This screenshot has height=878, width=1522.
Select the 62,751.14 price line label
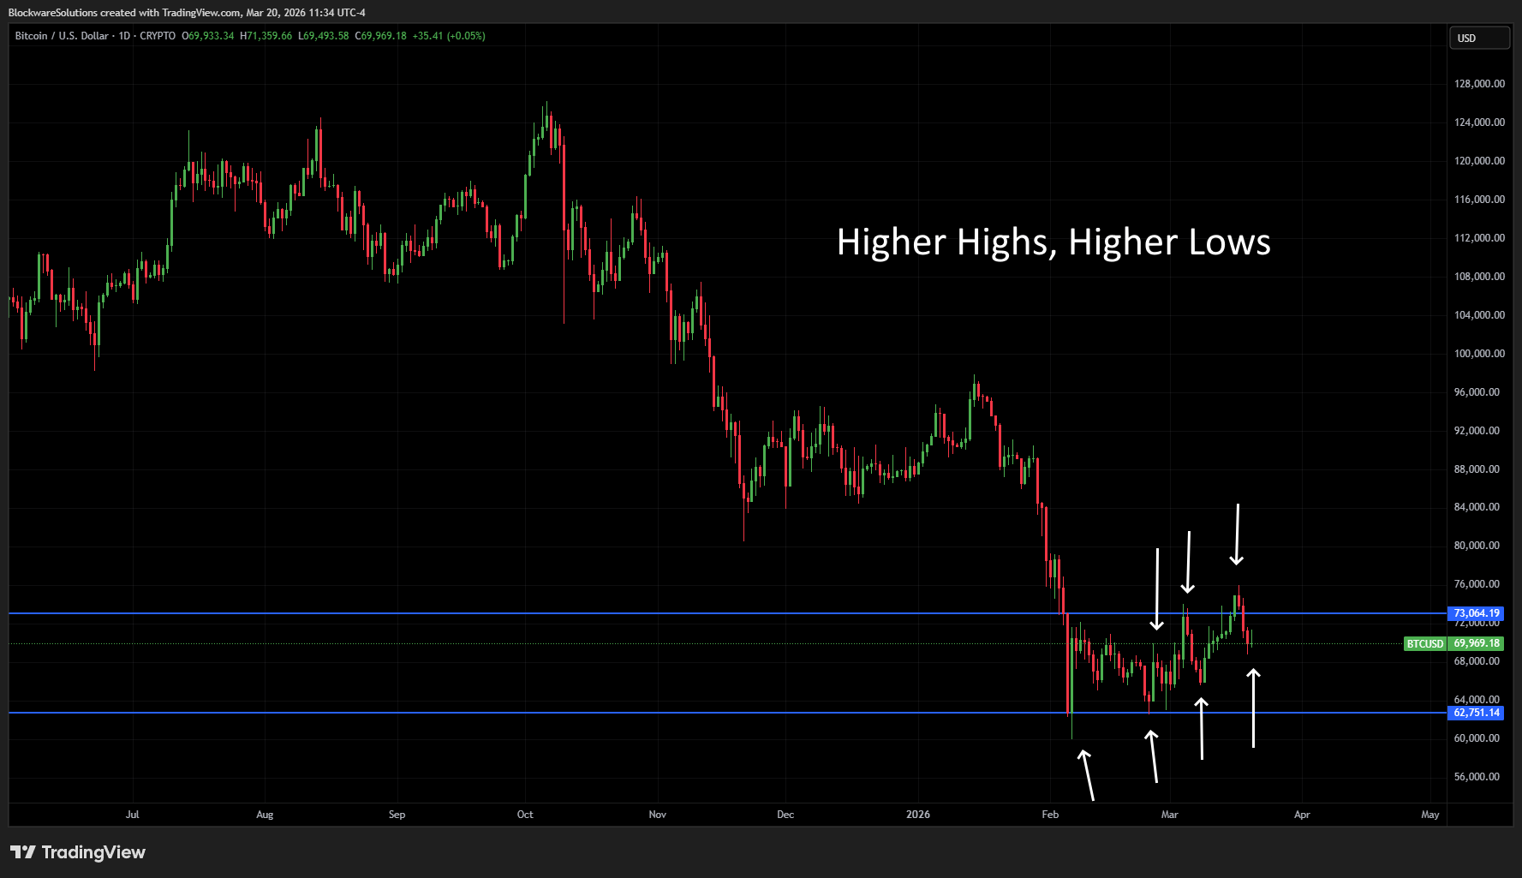(1477, 713)
